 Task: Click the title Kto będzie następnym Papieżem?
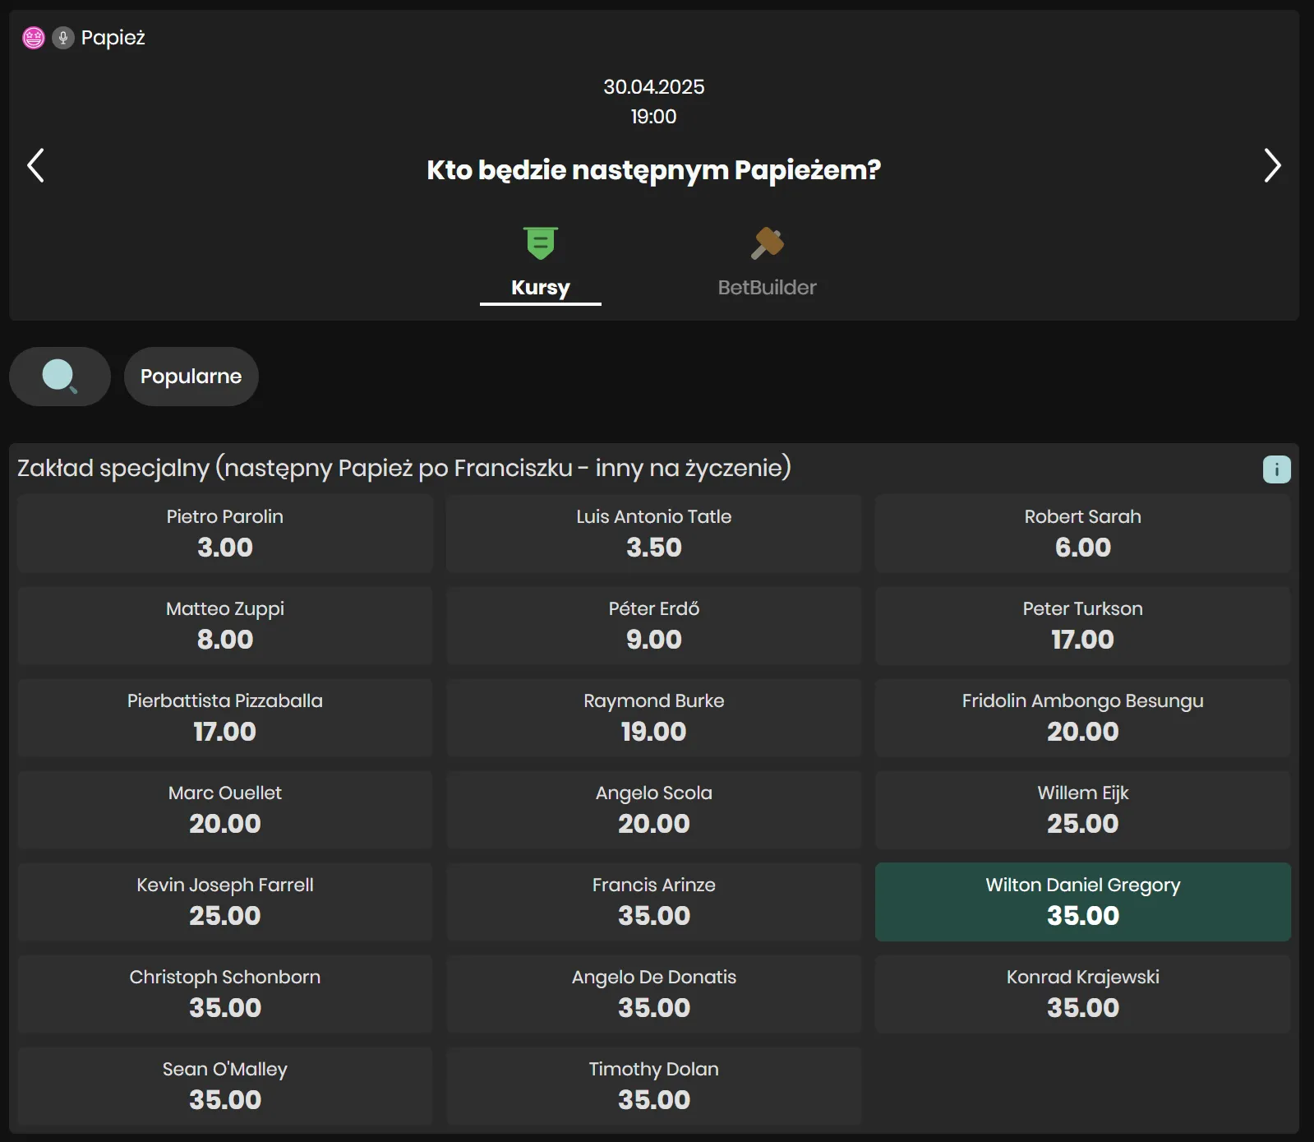[x=654, y=170]
